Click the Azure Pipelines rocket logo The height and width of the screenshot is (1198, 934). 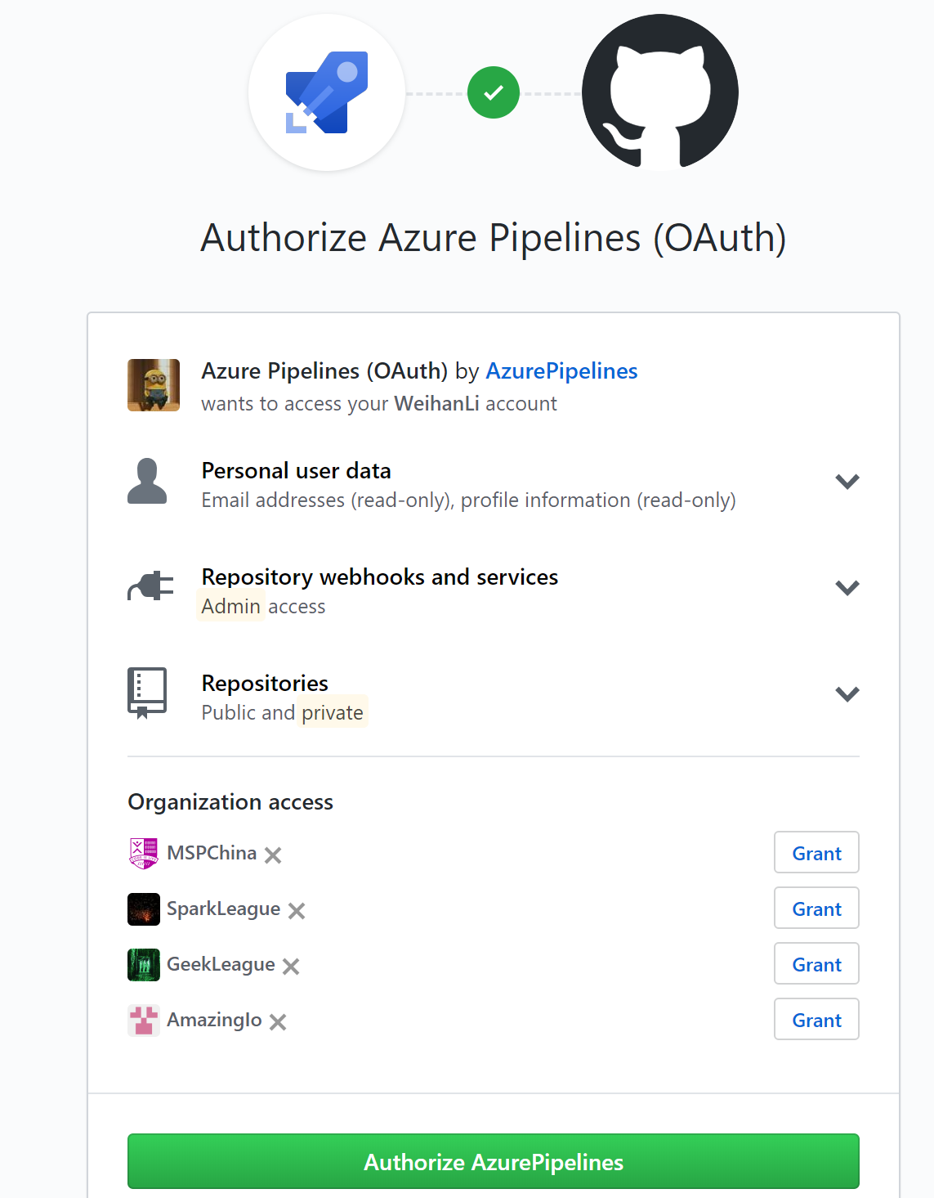click(x=327, y=92)
